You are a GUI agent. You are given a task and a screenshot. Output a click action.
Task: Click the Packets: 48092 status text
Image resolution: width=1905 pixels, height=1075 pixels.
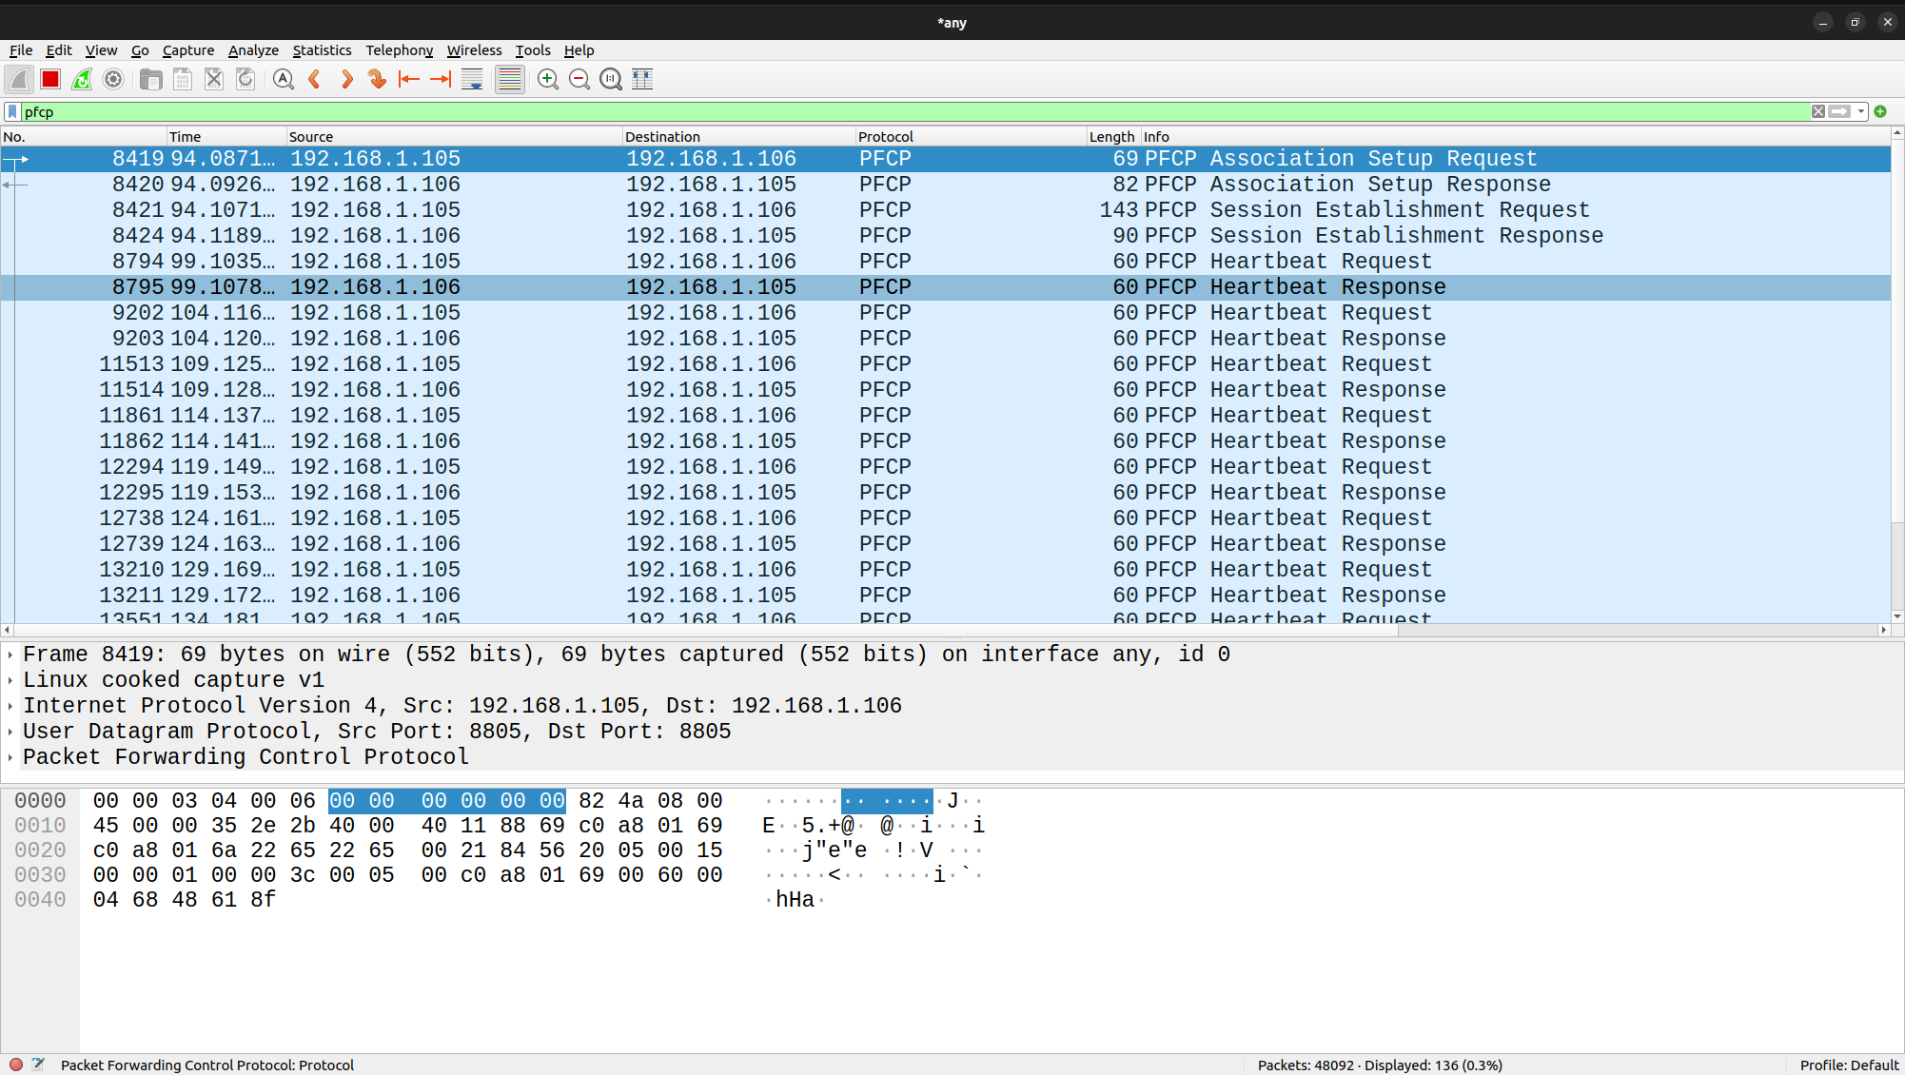(1380, 1065)
